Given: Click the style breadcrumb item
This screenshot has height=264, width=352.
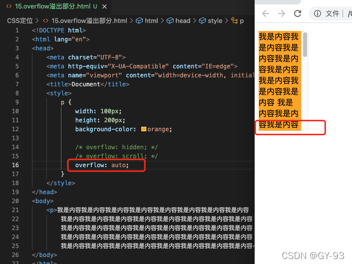Looking at the screenshot, I should pos(215,21).
